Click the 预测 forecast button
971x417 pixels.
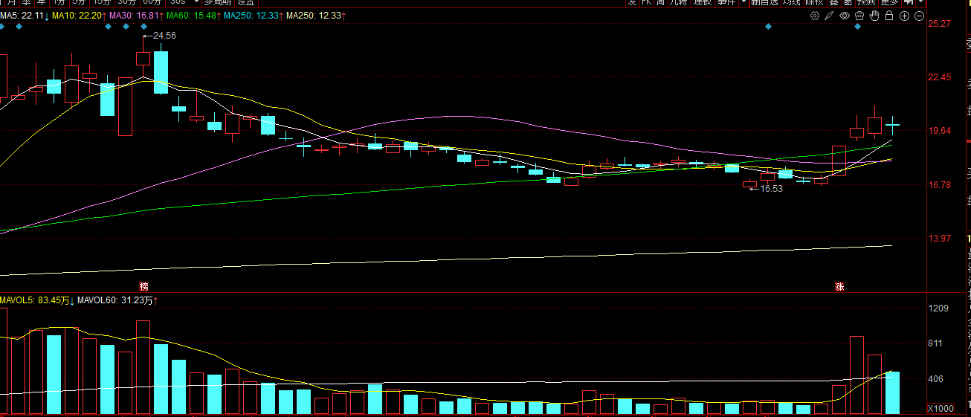pos(865,3)
